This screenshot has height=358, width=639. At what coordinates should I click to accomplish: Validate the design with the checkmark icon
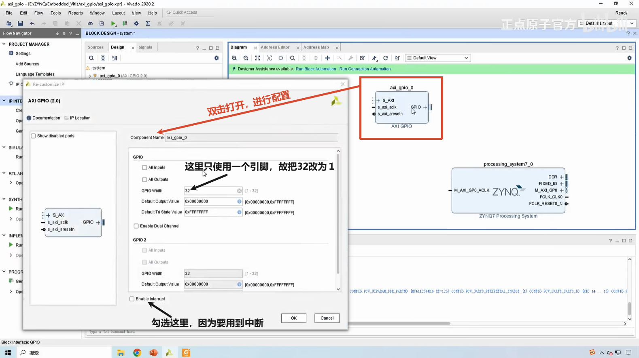362,58
